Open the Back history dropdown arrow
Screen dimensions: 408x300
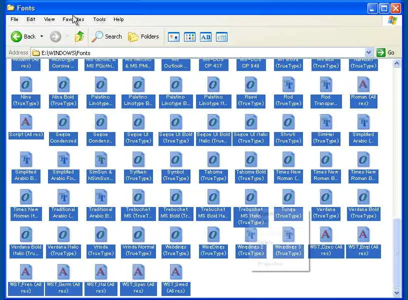(x=41, y=36)
